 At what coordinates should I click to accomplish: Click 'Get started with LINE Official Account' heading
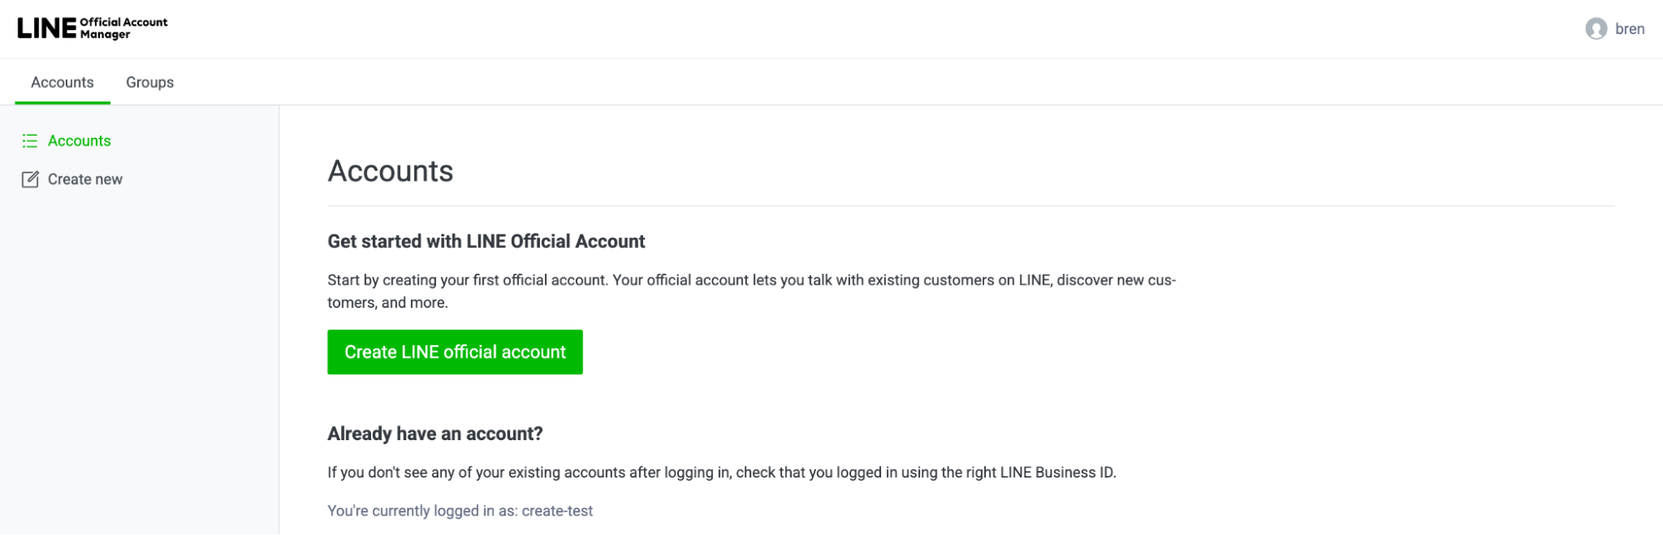[x=486, y=241]
